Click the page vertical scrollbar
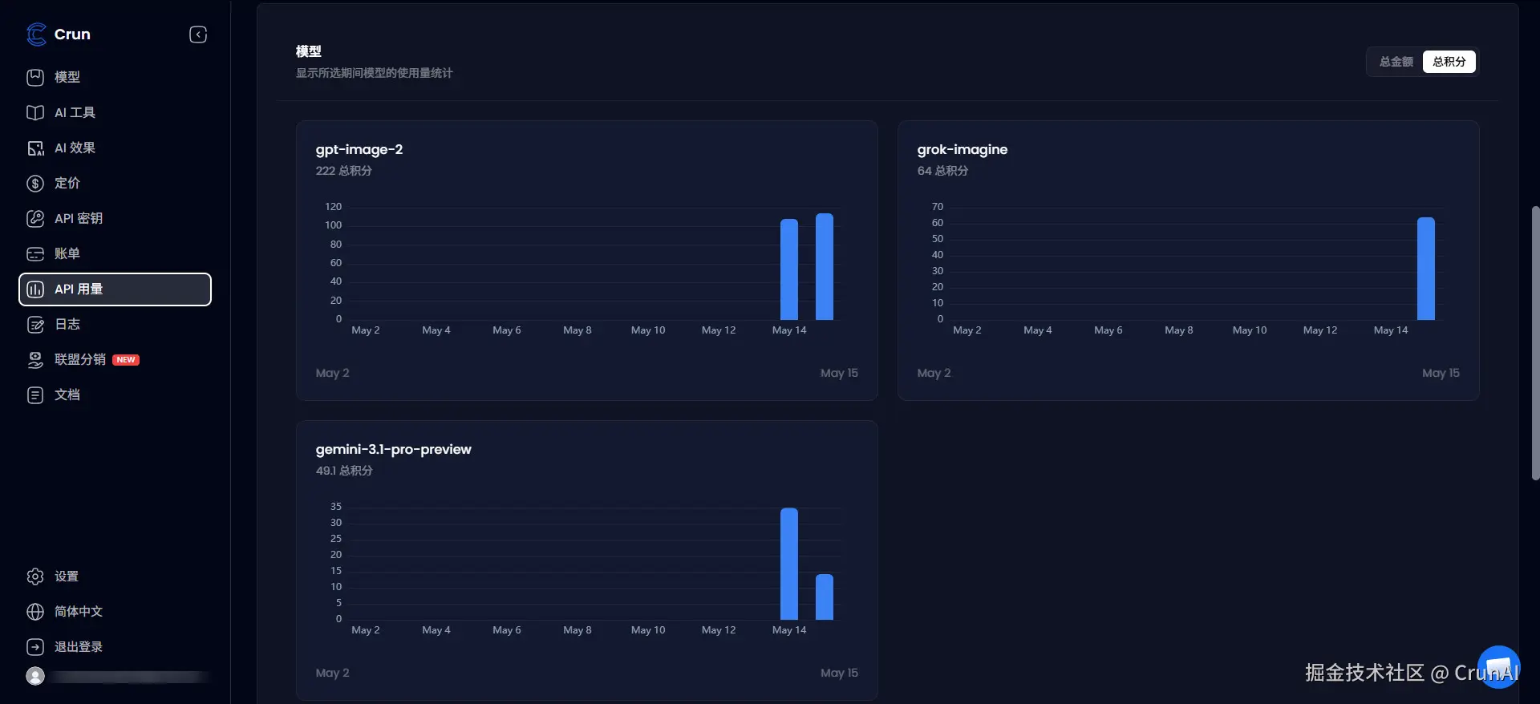This screenshot has width=1540, height=704. pyautogui.click(x=1535, y=343)
